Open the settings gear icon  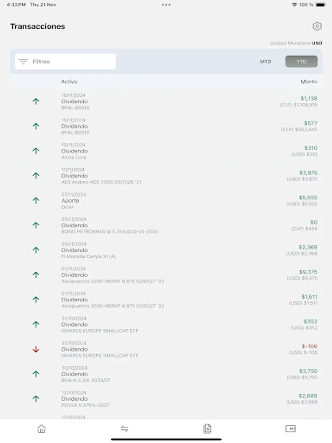[x=317, y=26]
